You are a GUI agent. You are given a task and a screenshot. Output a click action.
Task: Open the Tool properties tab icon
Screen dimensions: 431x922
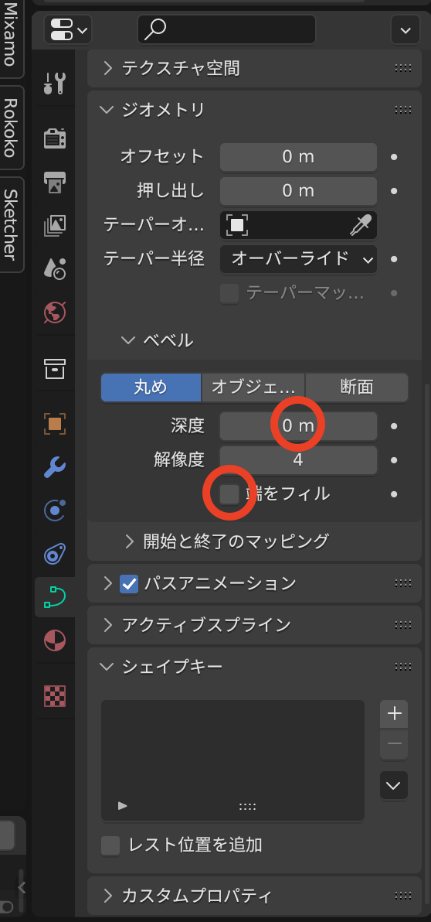(55, 84)
